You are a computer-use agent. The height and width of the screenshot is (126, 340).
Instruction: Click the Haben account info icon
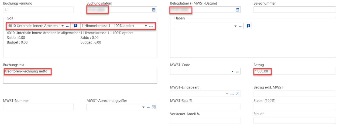248,26
